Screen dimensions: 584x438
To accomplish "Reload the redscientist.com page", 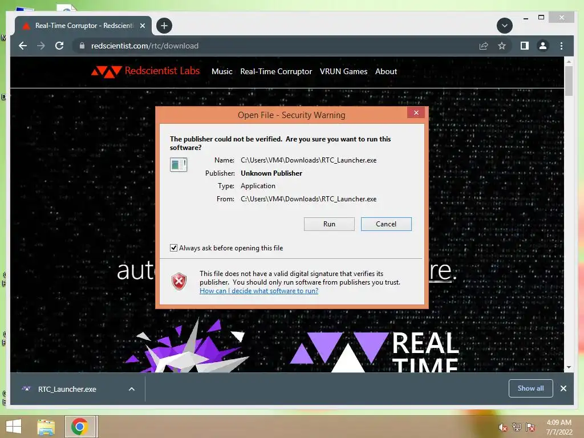I will (x=59, y=46).
